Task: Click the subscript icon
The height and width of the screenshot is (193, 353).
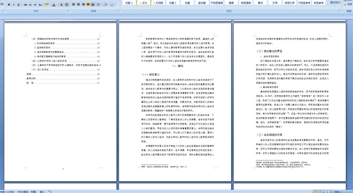Action: [31, 5]
